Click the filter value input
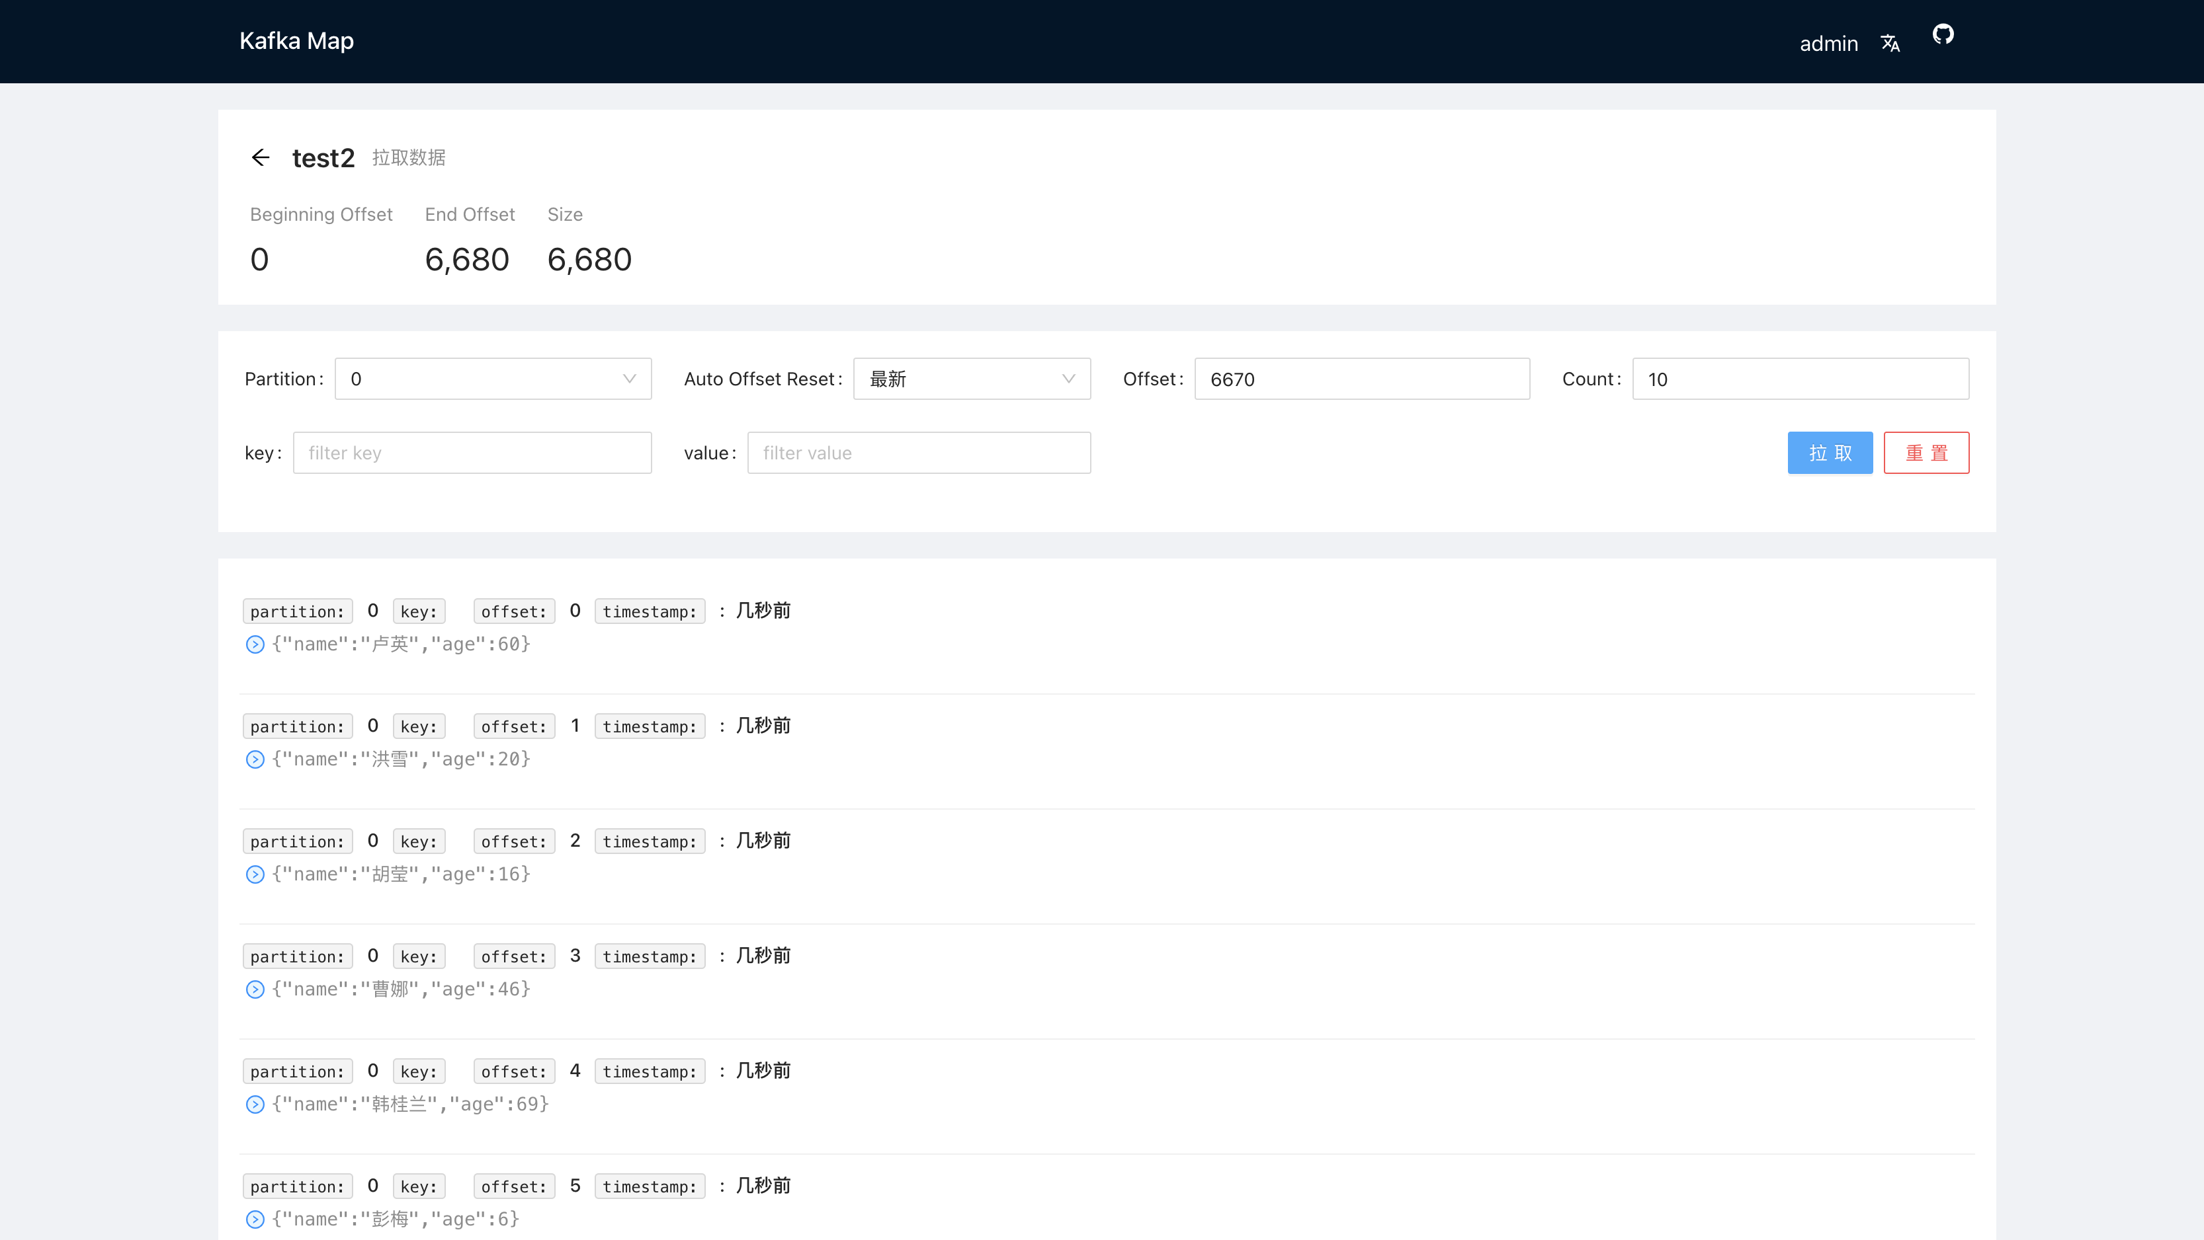This screenshot has width=2204, height=1240. pyautogui.click(x=918, y=453)
